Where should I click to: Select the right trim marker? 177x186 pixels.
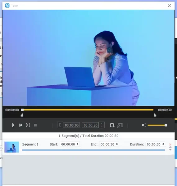(x=155, y=115)
